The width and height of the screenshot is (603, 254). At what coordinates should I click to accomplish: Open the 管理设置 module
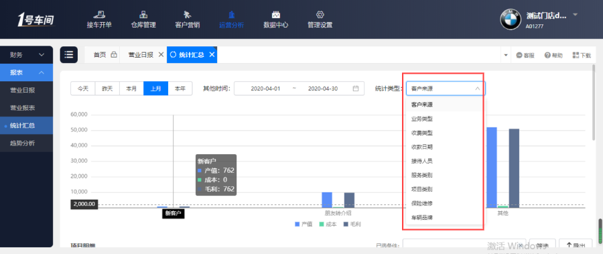(x=320, y=20)
